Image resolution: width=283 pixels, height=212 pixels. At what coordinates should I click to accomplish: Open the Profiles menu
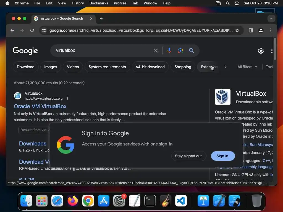(x=120, y=3)
